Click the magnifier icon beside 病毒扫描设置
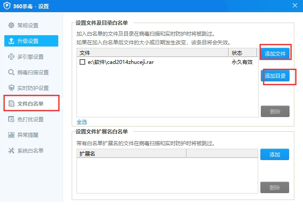The image size is (303, 210). (x=11, y=72)
